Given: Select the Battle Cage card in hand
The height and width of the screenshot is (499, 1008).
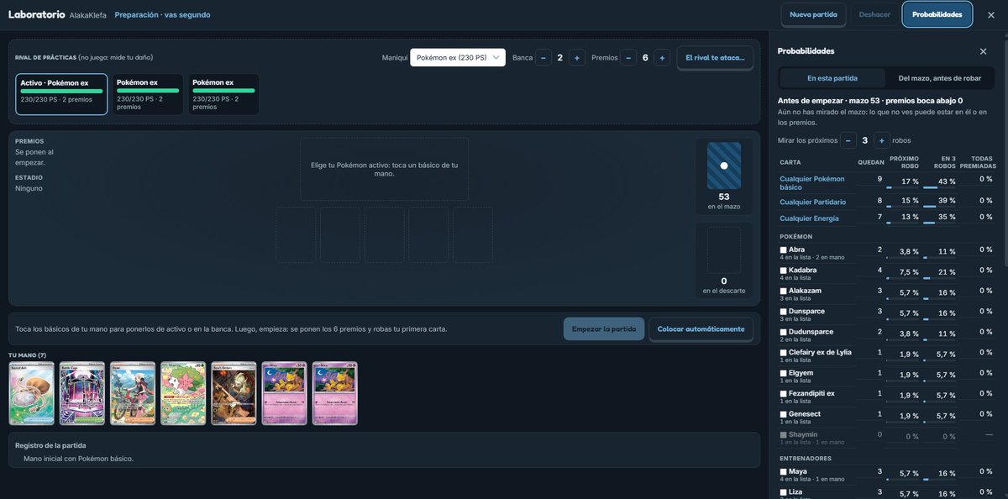Looking at the screenshot, I should tap(82, 393).
